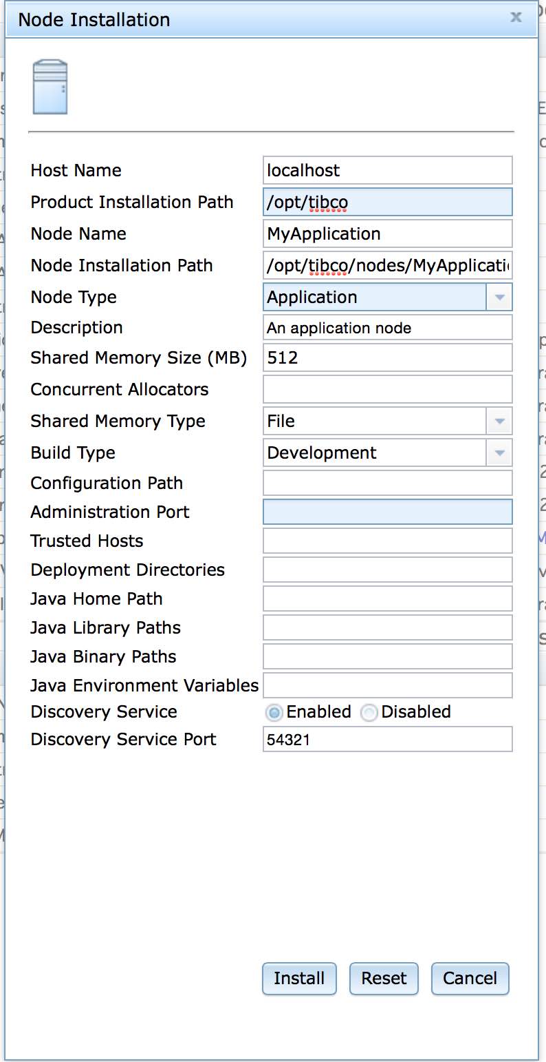Edit the Node Installation Path
The width and height of the screenshot is (546, 1062).
pos(387,265)
